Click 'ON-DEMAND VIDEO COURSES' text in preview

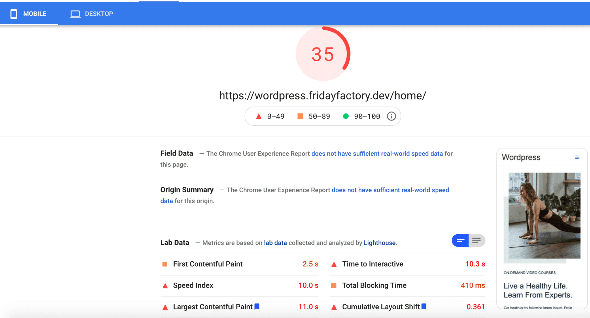[530, 273]
